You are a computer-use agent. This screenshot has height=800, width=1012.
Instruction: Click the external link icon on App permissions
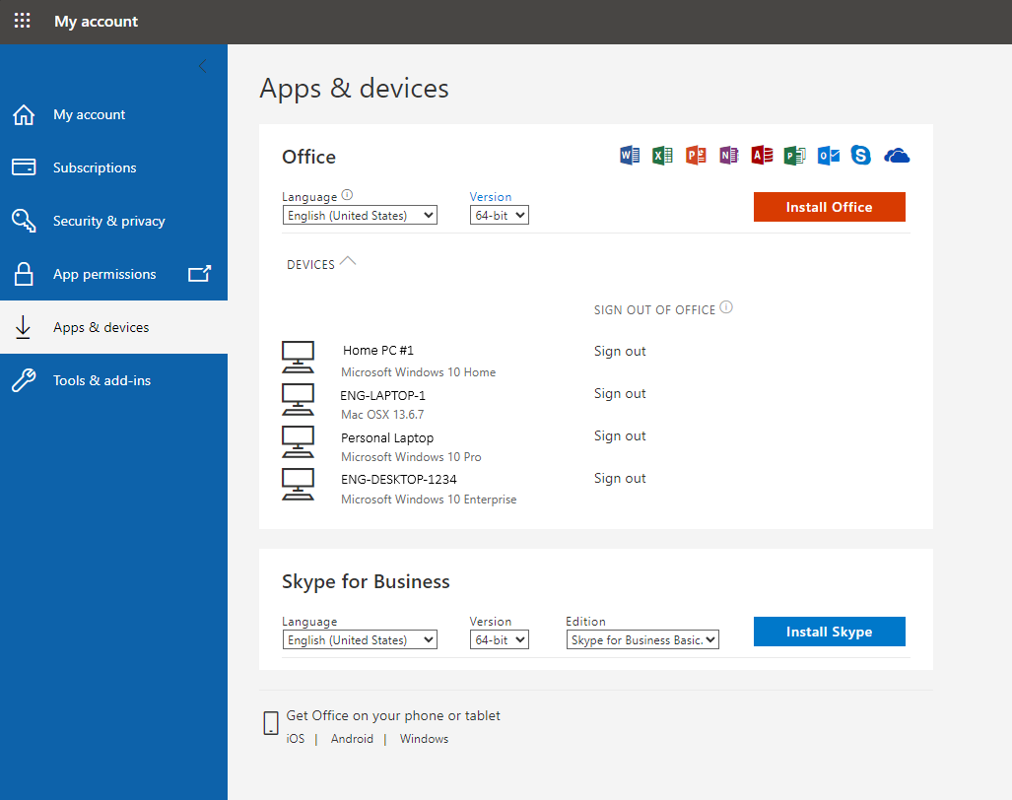(x=199, y=274)
